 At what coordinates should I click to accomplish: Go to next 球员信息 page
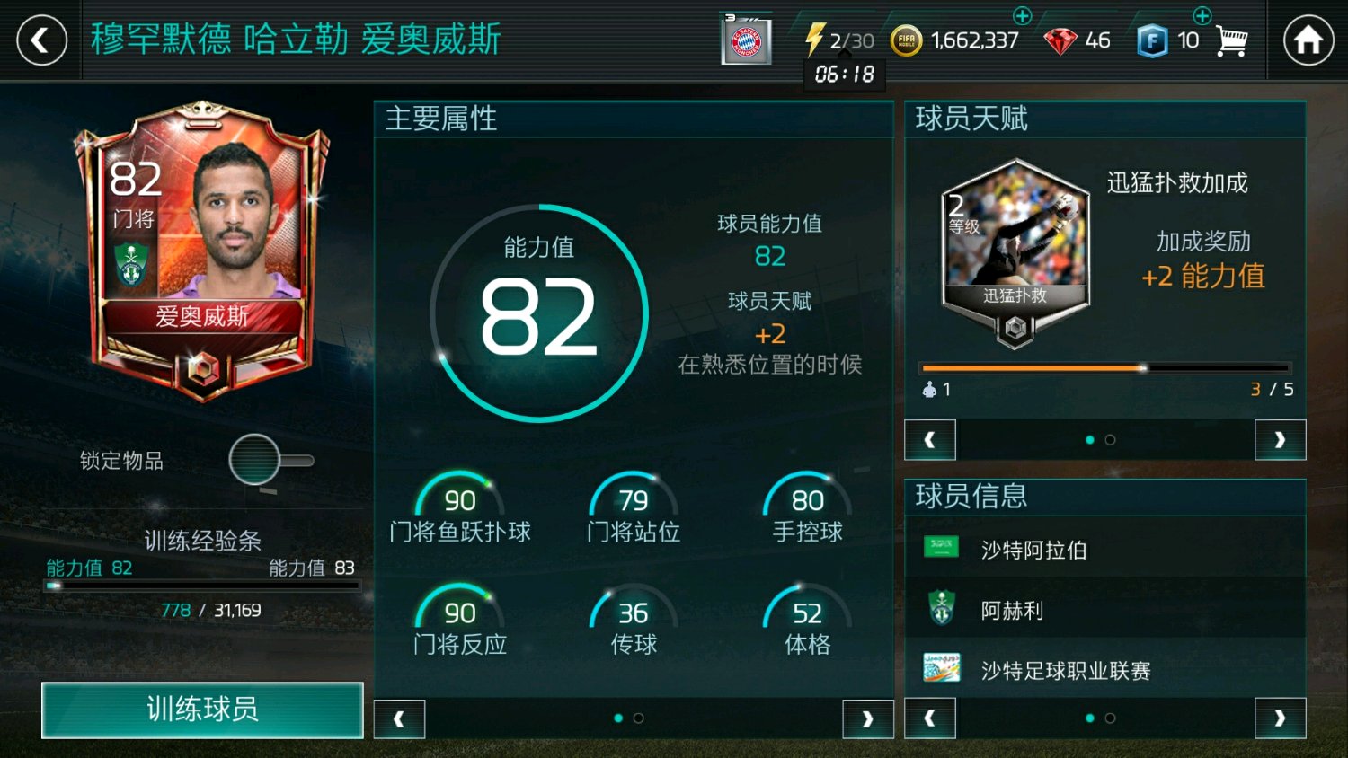click(x=1280, y=718)
